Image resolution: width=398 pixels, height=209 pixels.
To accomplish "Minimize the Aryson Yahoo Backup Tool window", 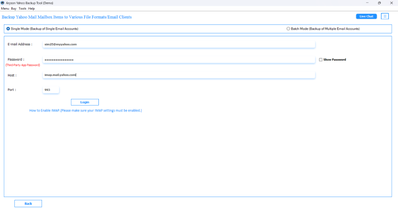I will 367,3.
